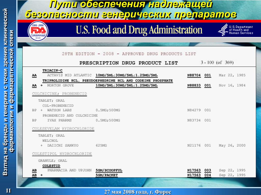Click application number N83734

[194, 120]
